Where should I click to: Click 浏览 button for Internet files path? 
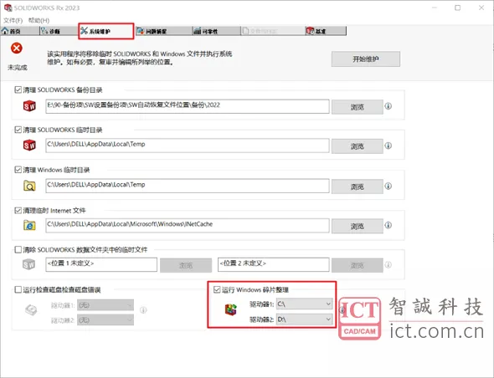(x=358, y=226)
